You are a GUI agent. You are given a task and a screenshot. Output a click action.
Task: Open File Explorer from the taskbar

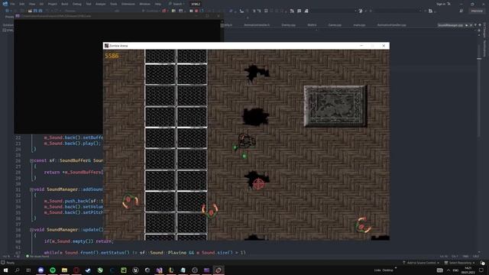click(64, 270)
